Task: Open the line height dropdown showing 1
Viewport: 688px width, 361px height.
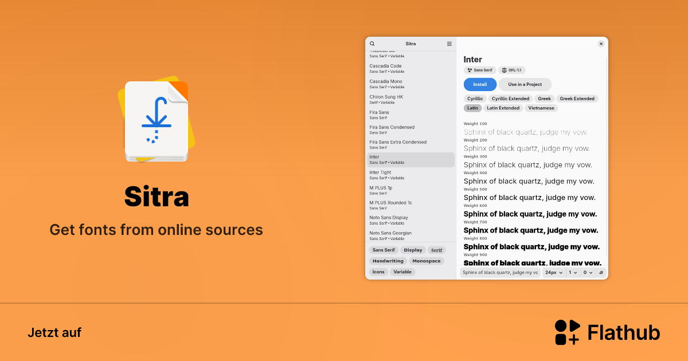Action: pos(573,272)
